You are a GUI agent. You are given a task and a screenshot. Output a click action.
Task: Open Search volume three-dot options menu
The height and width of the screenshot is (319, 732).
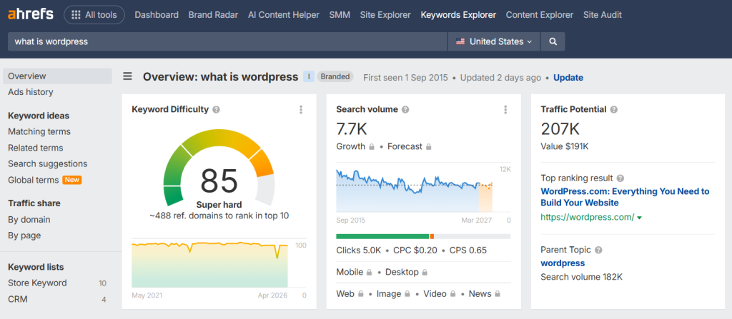[x=505, y=110]
